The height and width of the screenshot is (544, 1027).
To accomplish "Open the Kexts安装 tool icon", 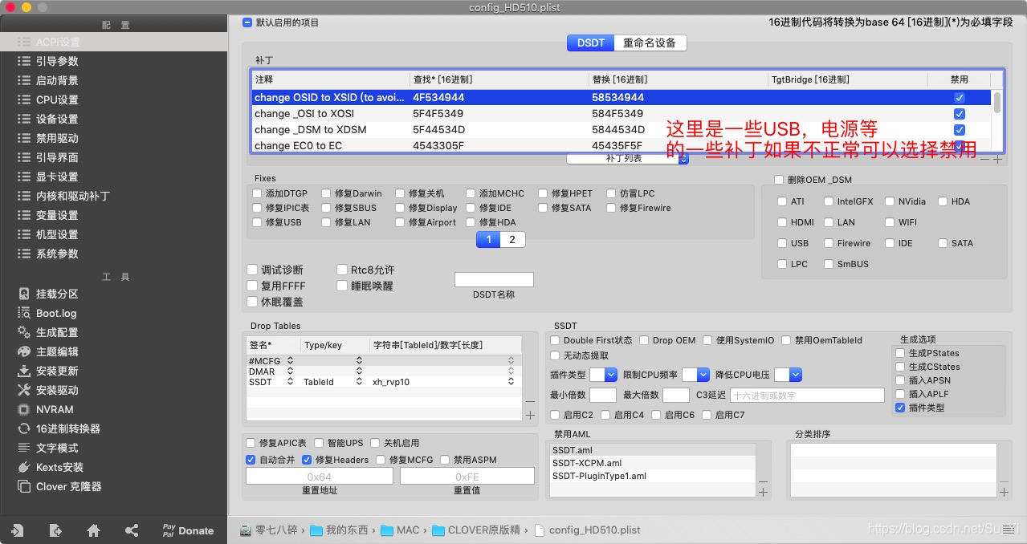I will [x=23, y=467].
